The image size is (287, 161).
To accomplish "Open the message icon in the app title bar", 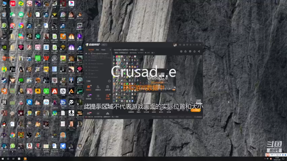I will point(180,45).
